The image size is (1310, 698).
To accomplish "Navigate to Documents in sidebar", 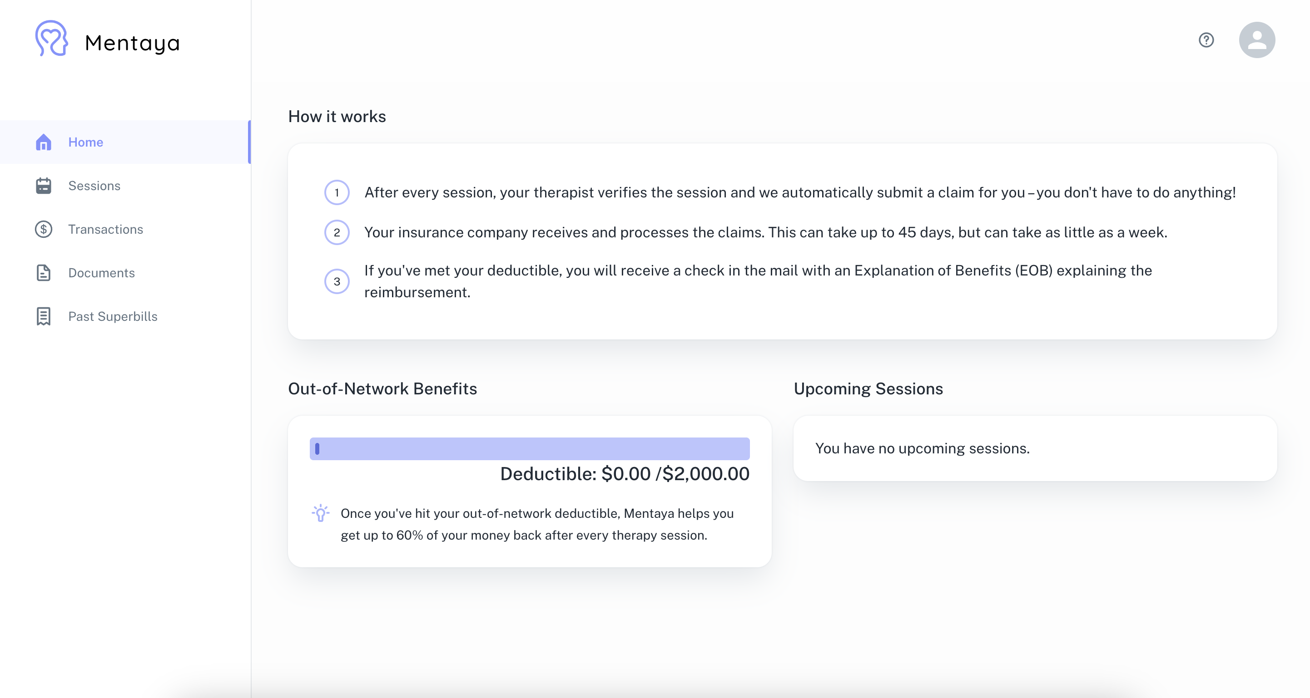I will [x=102, y=273].
